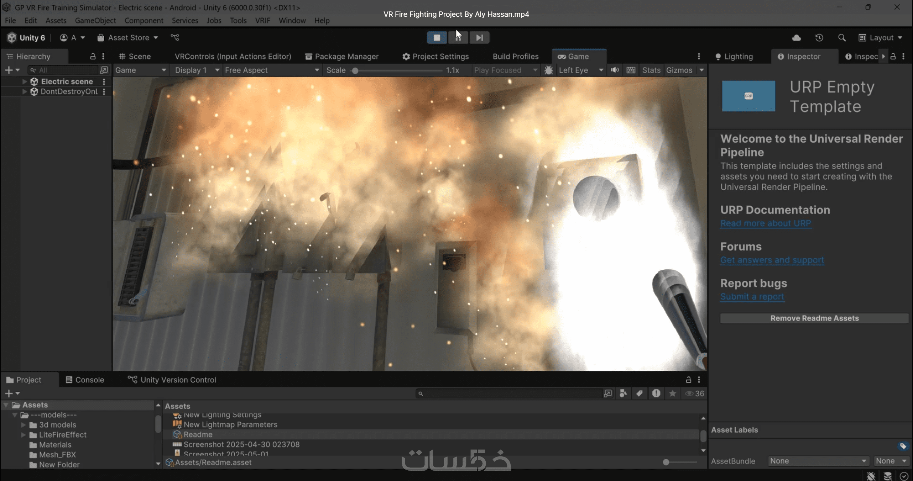
Task: Open the Read more about URP link
Action: click(x=766, y=223)
